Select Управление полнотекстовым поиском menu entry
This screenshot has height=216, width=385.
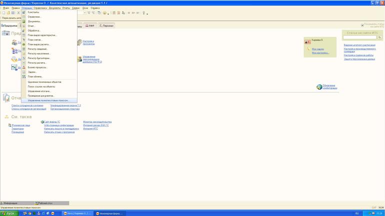(48, 100)
